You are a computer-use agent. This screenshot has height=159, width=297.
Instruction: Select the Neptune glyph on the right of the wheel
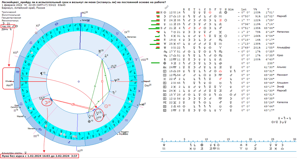[x=116, y=80]
